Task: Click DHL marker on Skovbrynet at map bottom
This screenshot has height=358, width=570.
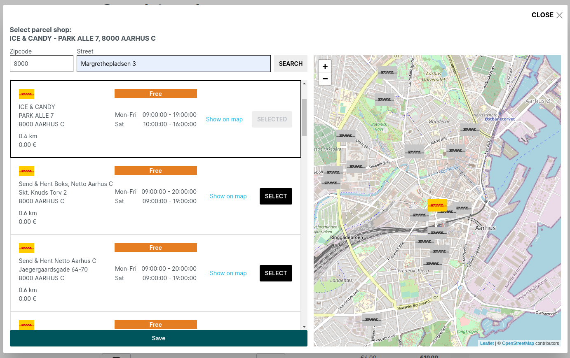Action: 371,319
